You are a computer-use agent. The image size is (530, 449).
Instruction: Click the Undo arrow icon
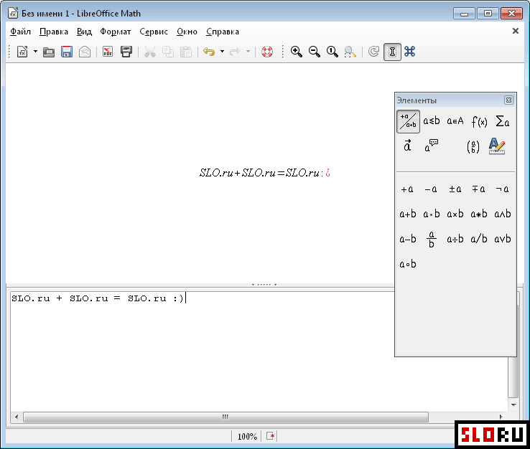(209, 52)
